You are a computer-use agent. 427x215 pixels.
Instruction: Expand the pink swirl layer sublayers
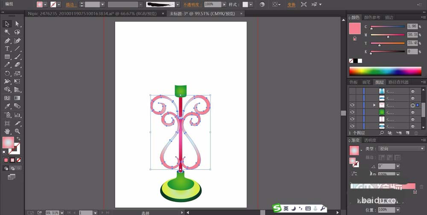(x=374, y=105)
